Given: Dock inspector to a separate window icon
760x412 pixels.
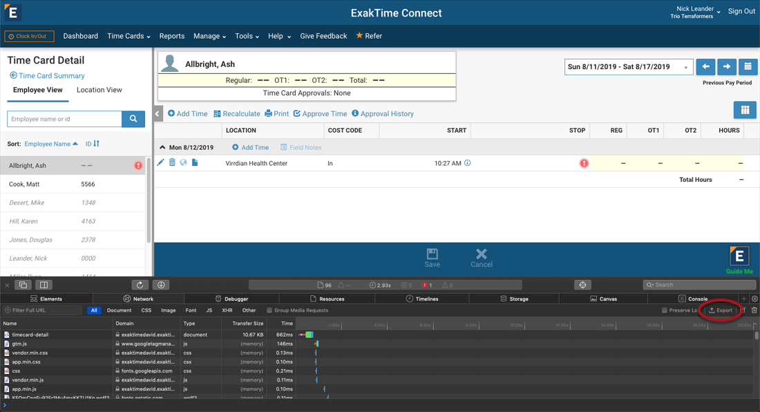Looking at the screenshot, I should [x=23, y=285].
